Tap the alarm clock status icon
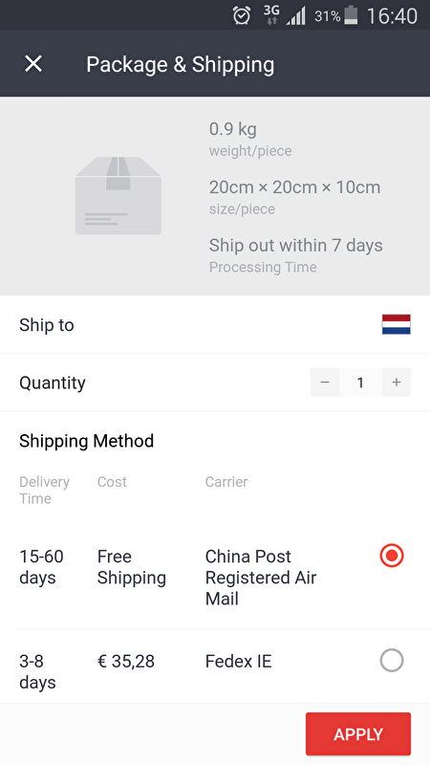 point(242,16)
